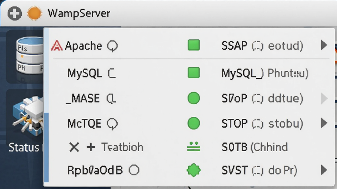Image resolution: width=337 pixels, height=189 pixels.
Task: Expand the greyed SVoP submenu arrow
Action: [x=324, y=98]
